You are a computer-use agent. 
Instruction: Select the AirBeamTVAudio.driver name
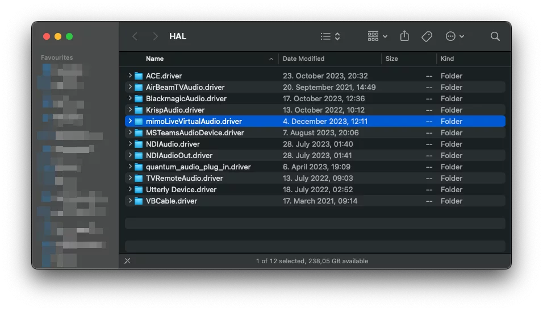(185, 87)
